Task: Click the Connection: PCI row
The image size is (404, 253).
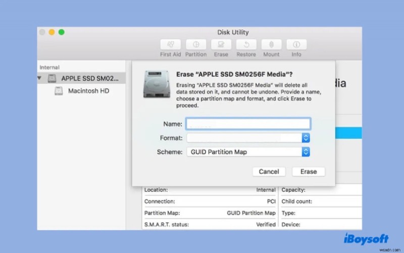Action: click(x=210, y=201)
